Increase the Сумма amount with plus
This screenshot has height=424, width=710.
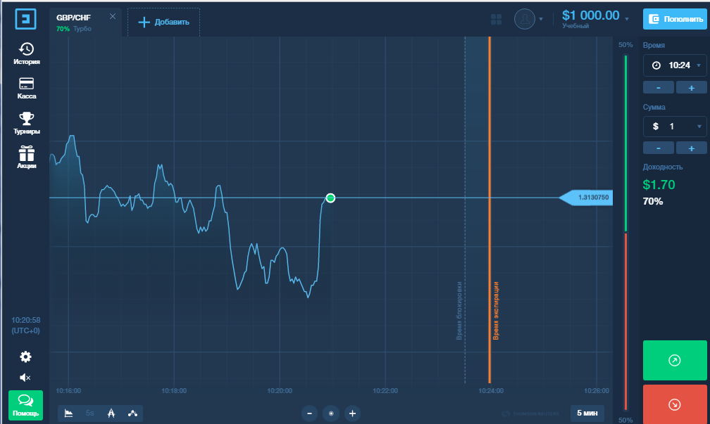[692, 148]
